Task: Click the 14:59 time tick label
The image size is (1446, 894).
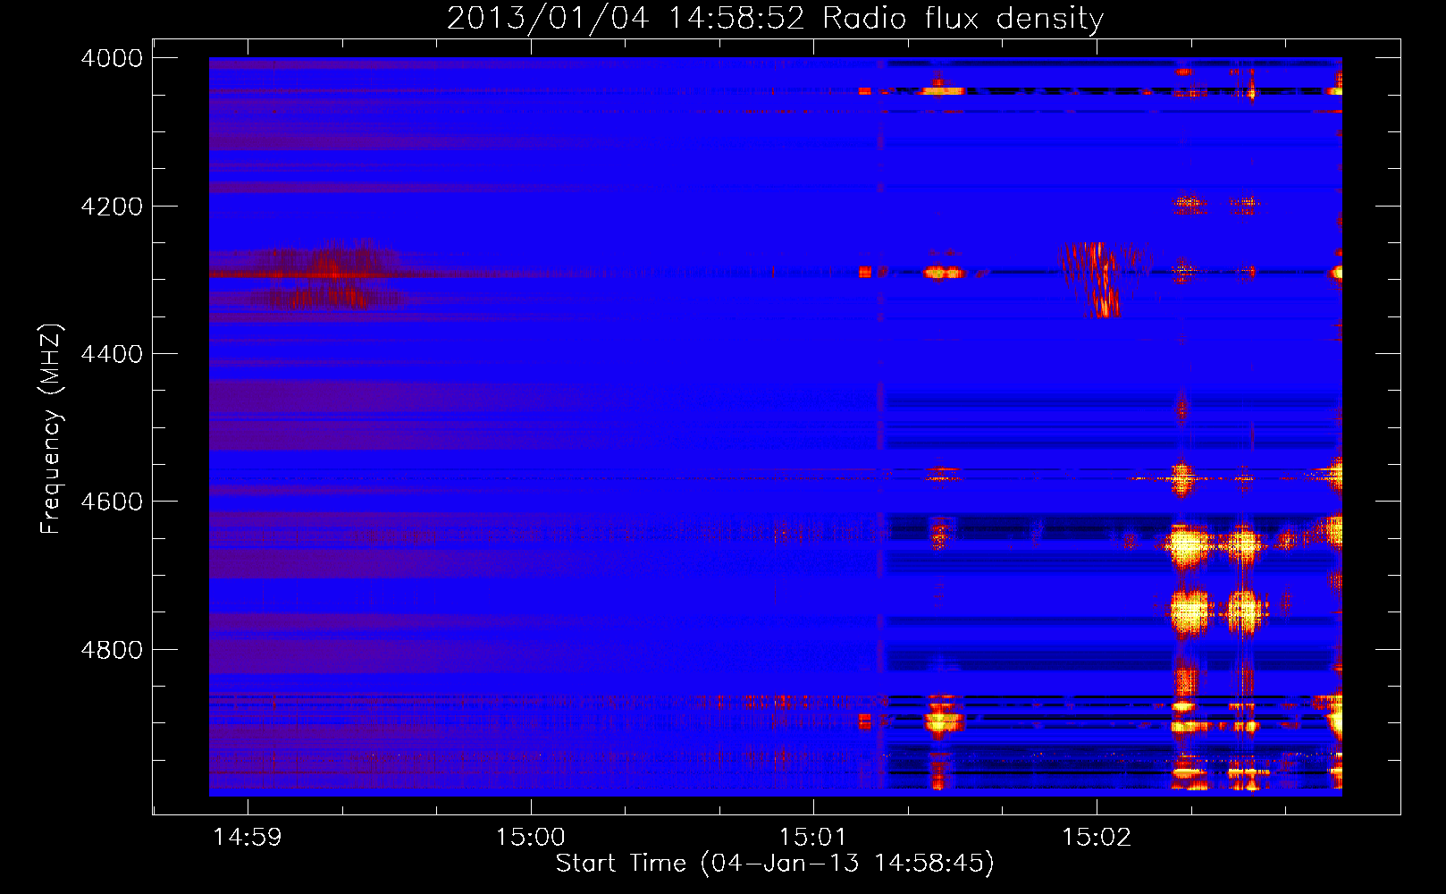Action: (x=248, y=838)
